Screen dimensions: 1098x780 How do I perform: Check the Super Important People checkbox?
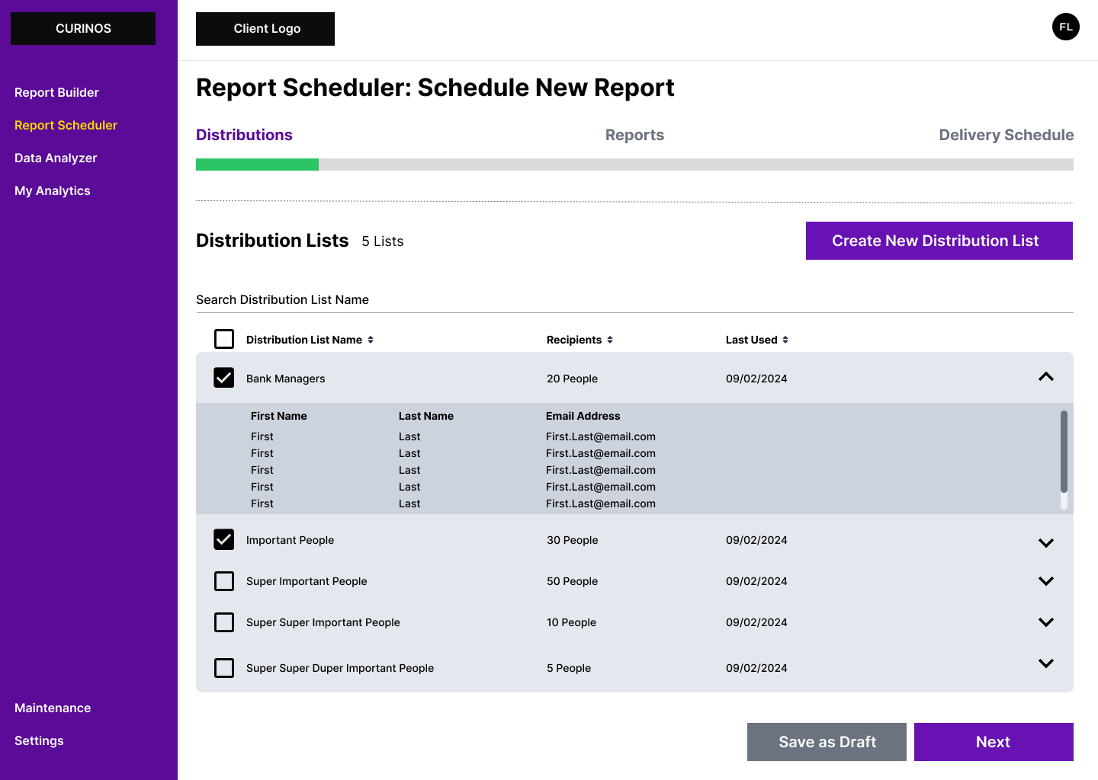click(x=224, y=581)
